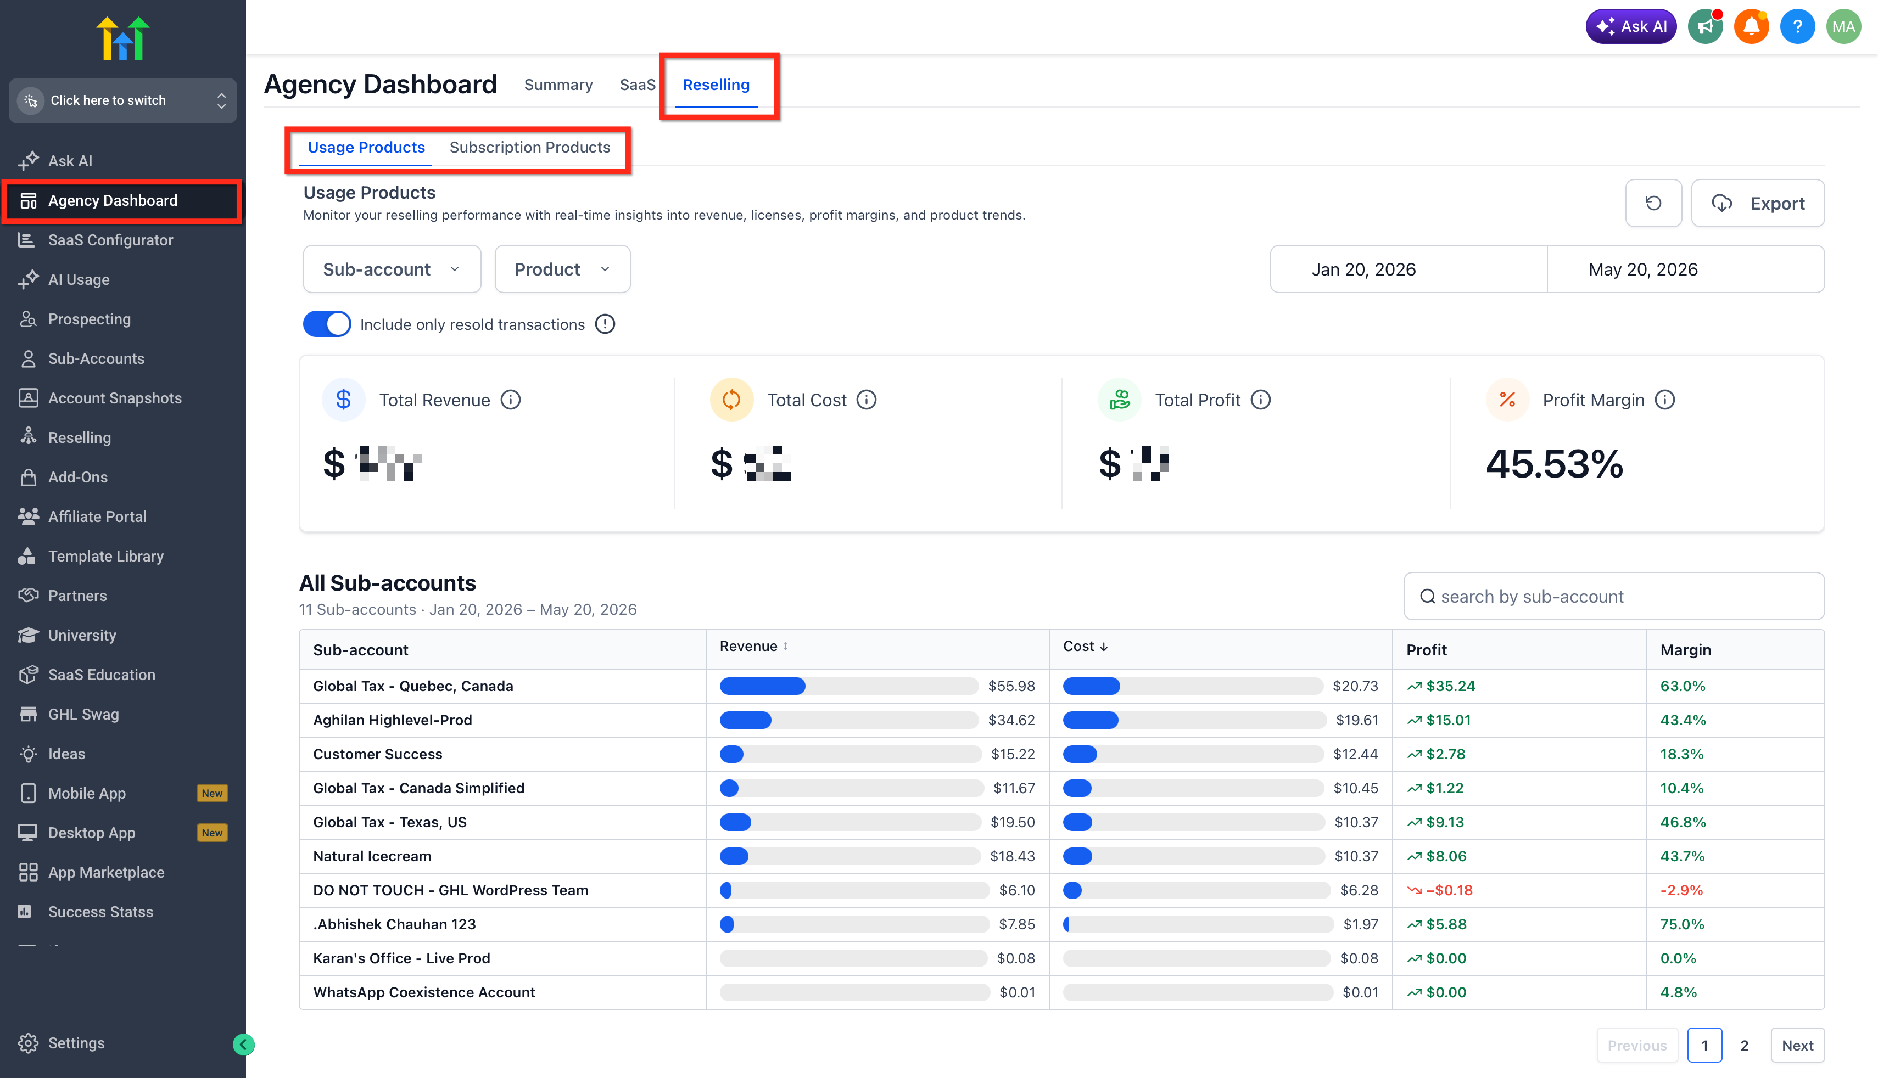This screenshot has width=1878, height=1078.
Task: Click the info icon beside resold transactions
Action: (605, 324)
